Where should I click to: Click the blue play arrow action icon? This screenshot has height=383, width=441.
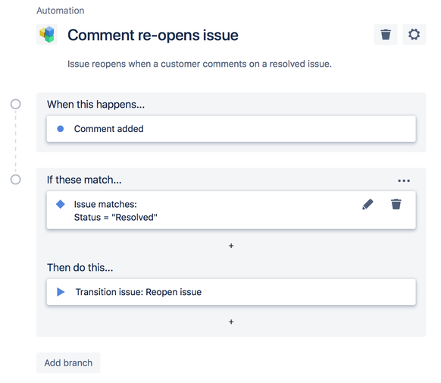click(x=61, y=292)
